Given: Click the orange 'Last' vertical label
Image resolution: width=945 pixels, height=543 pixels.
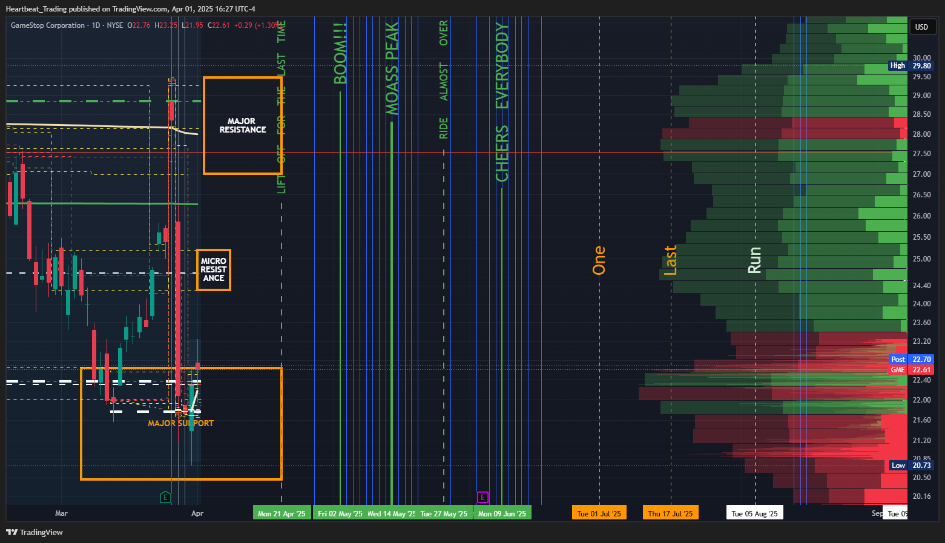Looking at the screenshot, I should point(670,260).
